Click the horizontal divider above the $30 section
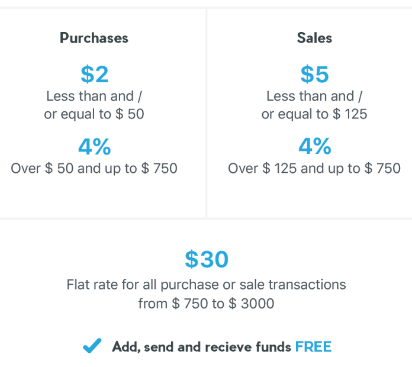The image size is (412, 367). point(206,218)
